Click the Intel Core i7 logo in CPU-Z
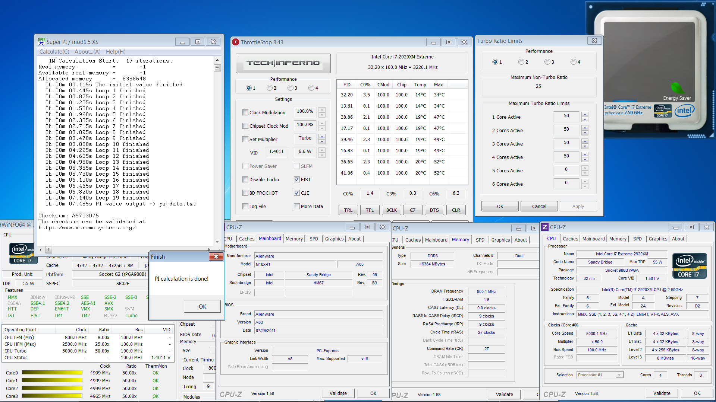Screen dimensions: 716x402 tap(690, 266)
